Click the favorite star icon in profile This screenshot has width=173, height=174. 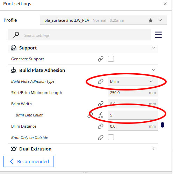151,20
